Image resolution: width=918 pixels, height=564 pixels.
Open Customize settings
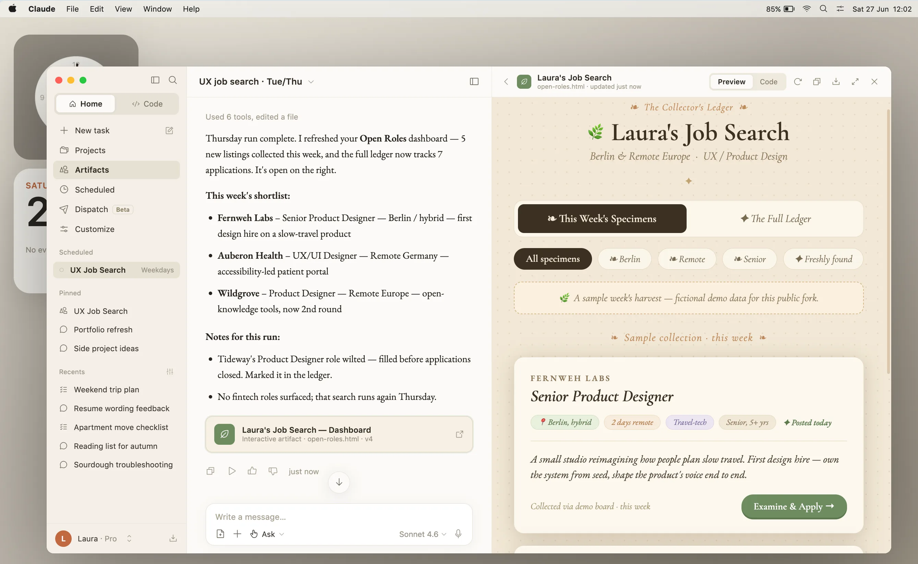pos(117,229)
